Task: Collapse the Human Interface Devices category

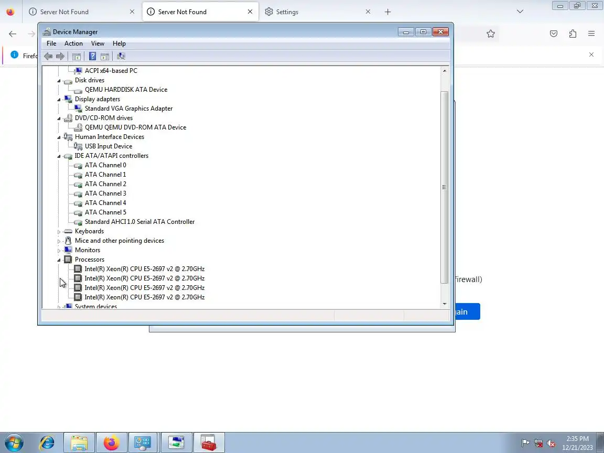Action: [59, 137]
